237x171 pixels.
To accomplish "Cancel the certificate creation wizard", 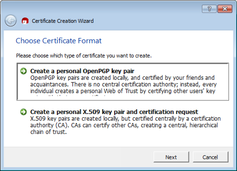I will pyautogui.click(x=210, y=157).
